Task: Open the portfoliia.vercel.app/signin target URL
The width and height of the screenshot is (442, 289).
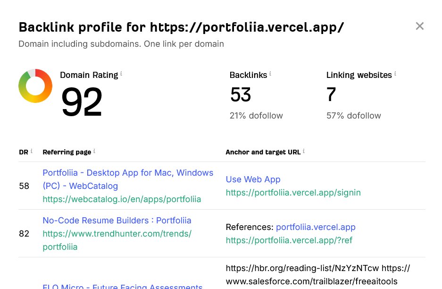Action: pos(293,193)
